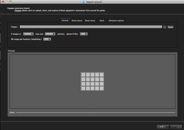
Task: Click the top-left cell of preview grid
Action: [x=83, y=75]
